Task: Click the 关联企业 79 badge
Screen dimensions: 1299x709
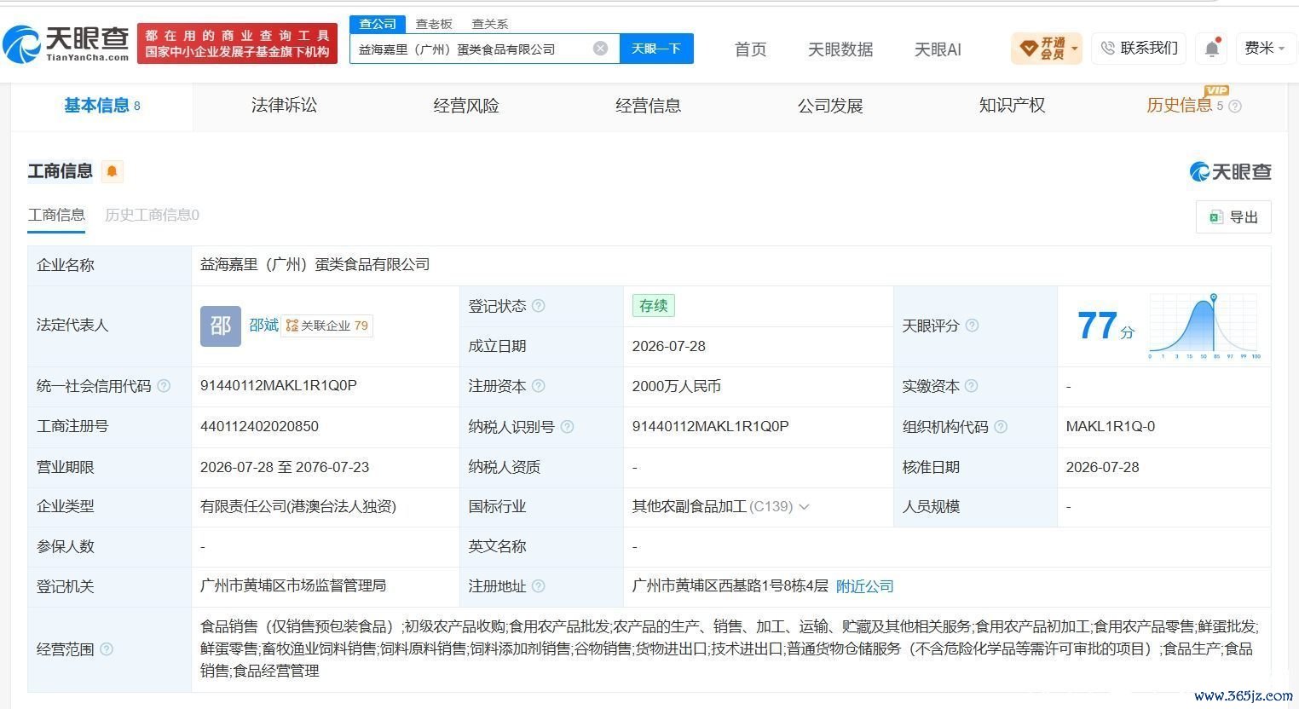Action: coord(327,326)
